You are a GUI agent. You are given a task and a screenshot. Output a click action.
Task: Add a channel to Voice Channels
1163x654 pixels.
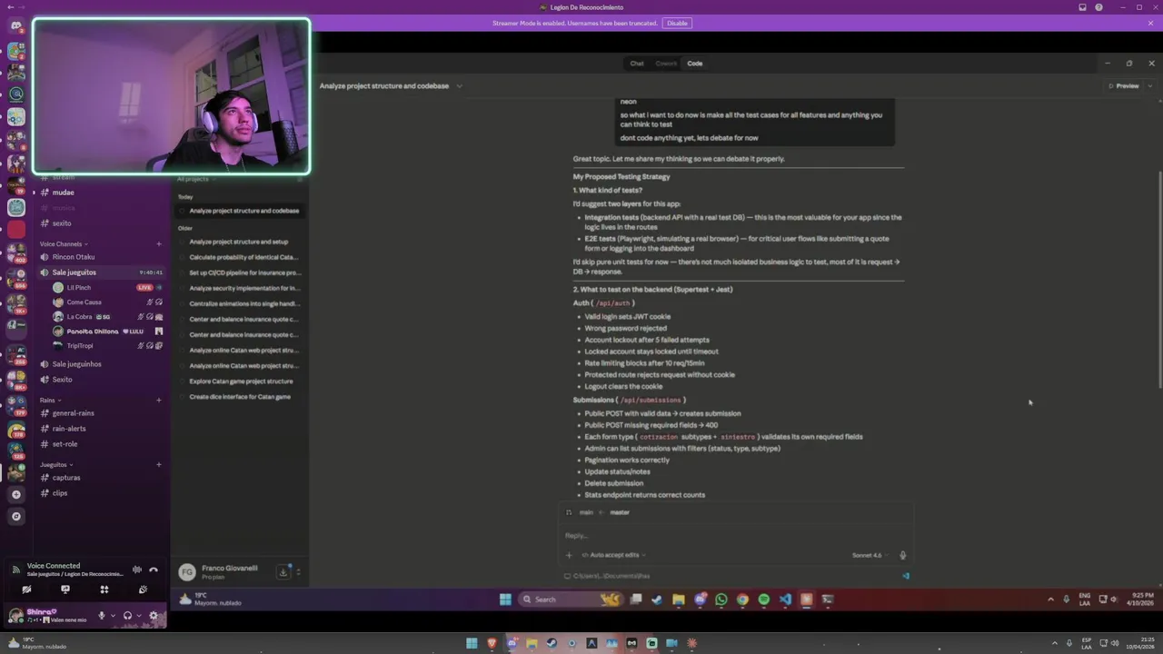click(x=159, y=244)
